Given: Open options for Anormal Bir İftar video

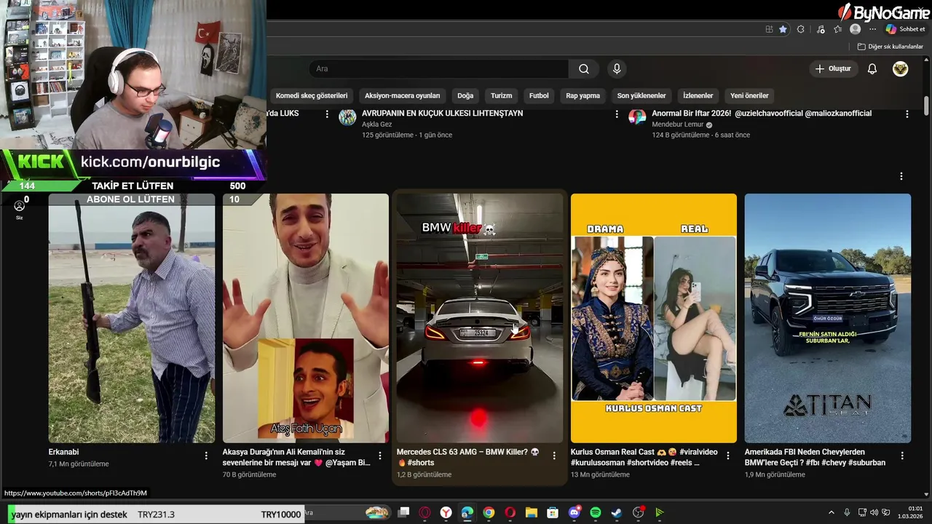Looking at the screenshot, I should click(x=907, y=114).
